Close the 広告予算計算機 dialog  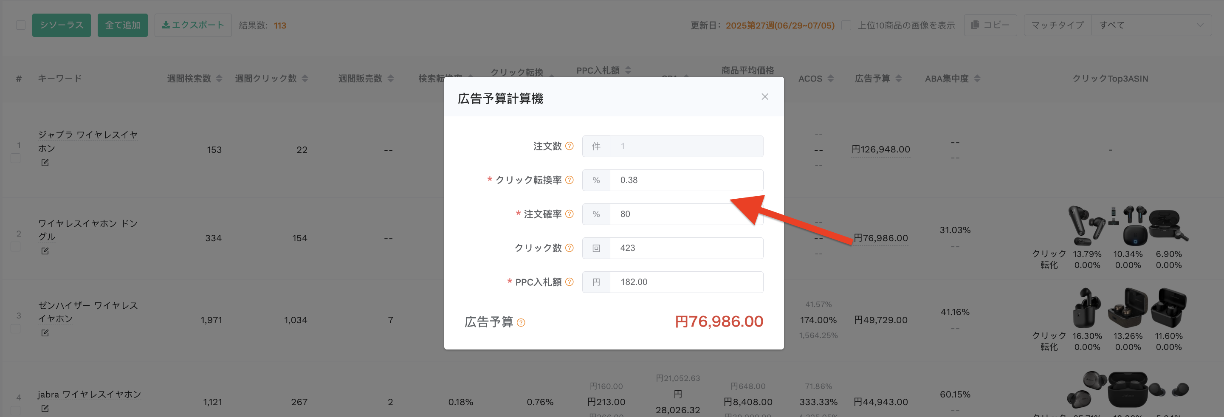coord(764,97)
